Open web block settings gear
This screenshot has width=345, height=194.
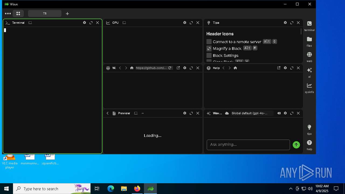185,68
